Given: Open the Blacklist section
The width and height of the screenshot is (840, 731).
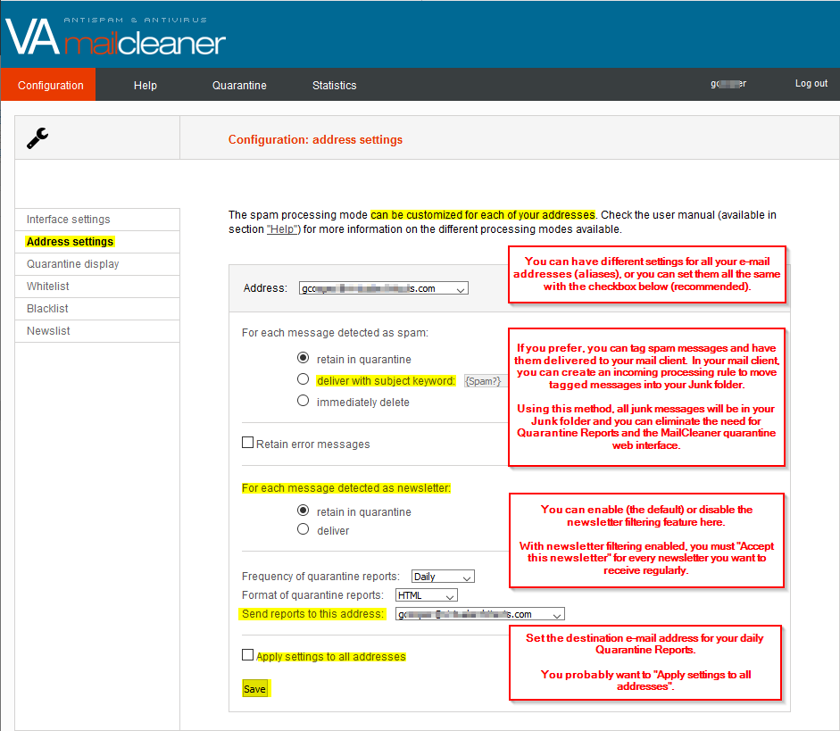Looking at the screenshot, I should 97,309.
